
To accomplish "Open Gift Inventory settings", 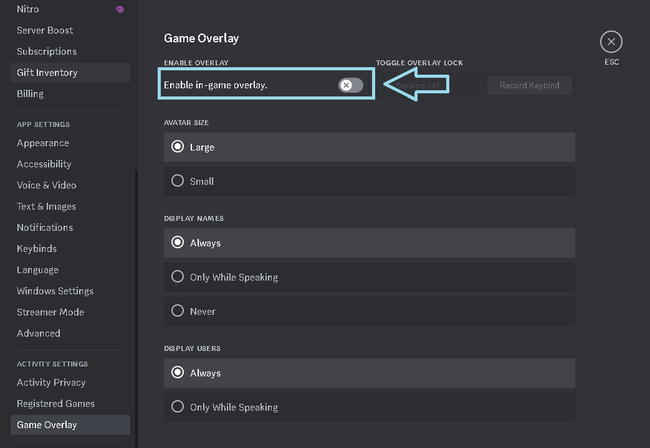I will pyautogui.click(x=70, y=72).
